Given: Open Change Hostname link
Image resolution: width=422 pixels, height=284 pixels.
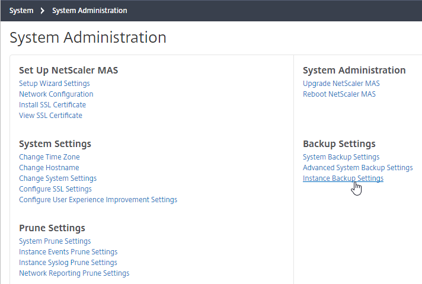Looking at the screenshot, I should tap(49, 168).
